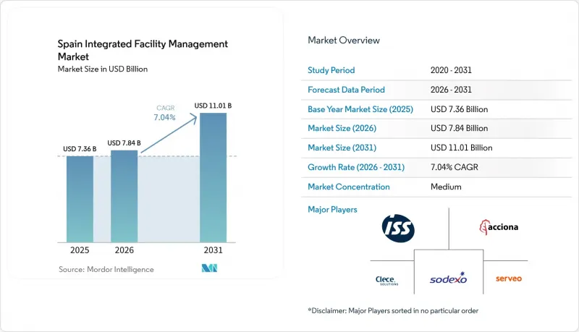This screenshot has width=579, height=332.
Task: Select the Forecast Data Period row
Action: tap(436, 90)
